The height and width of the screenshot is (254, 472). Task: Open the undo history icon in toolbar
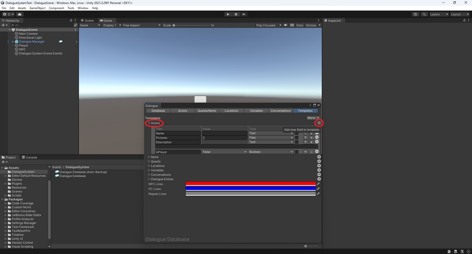(416, 14)
